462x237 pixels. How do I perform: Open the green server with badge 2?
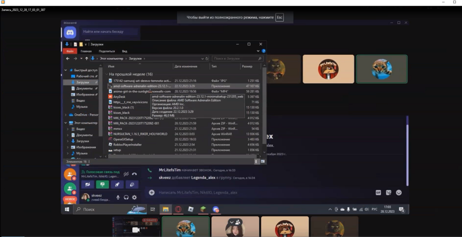(70, 189)
